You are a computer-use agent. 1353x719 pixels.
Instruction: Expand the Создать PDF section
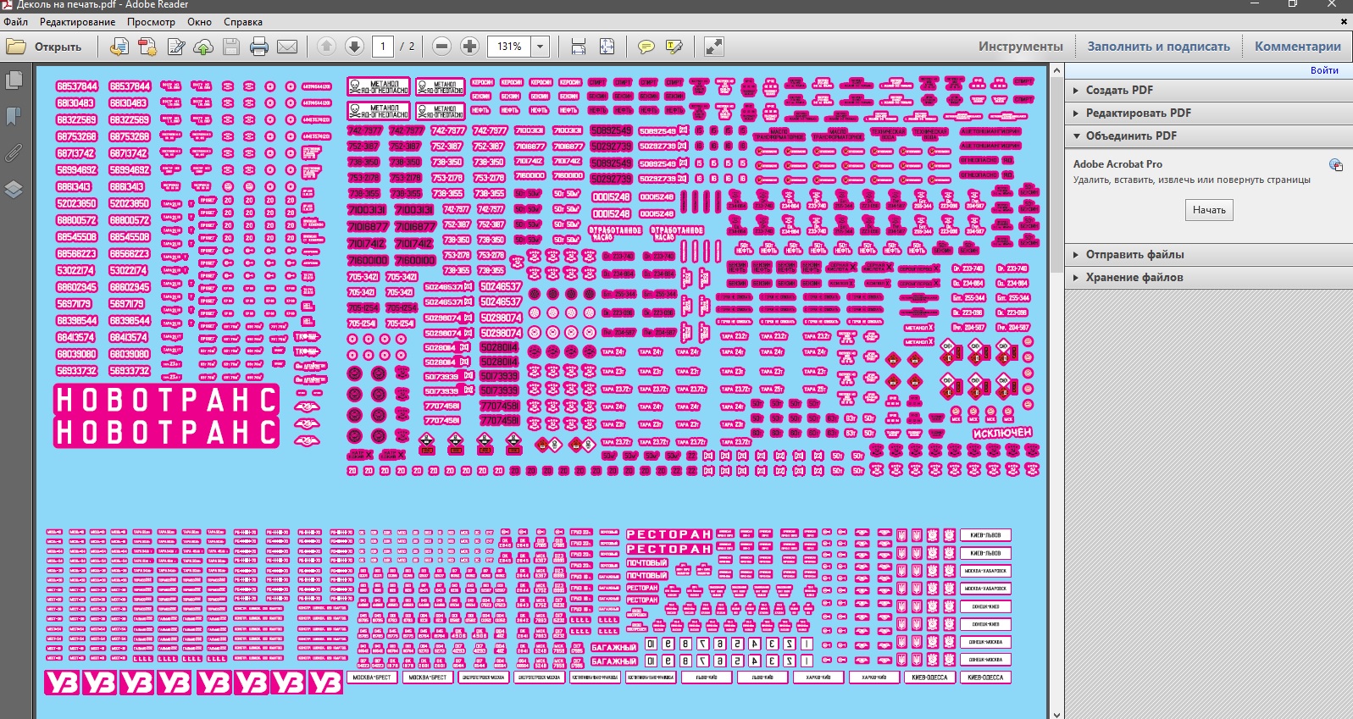point(1119,90)
